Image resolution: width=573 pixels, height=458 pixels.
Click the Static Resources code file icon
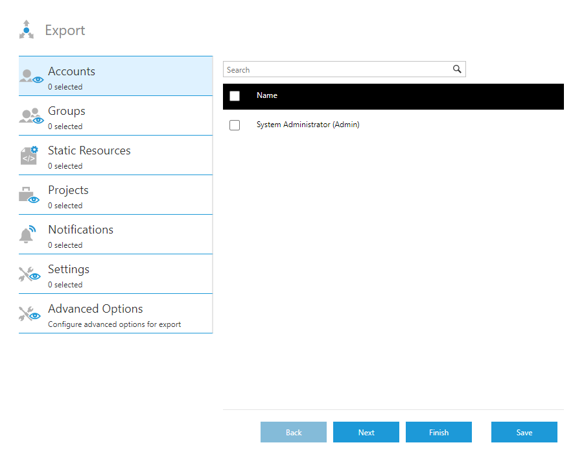29,156
